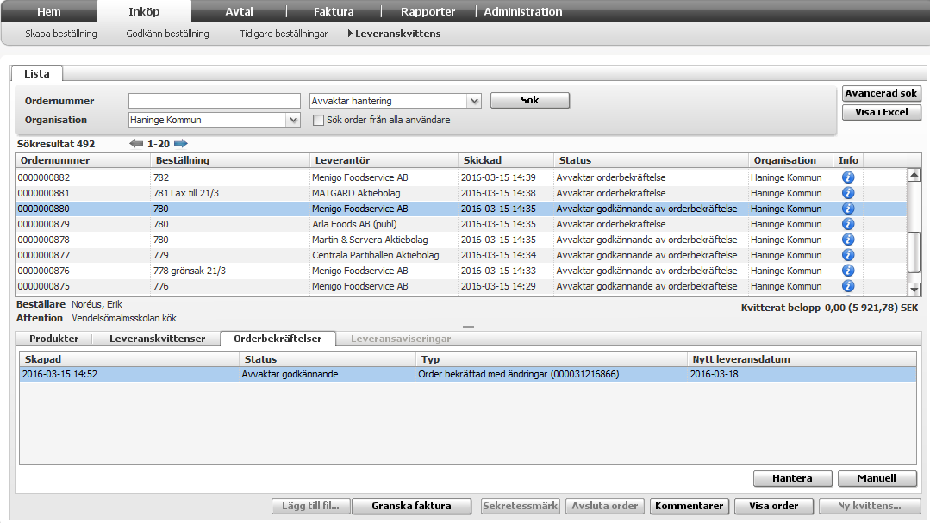Select order row 0000000875

[461, 285]
